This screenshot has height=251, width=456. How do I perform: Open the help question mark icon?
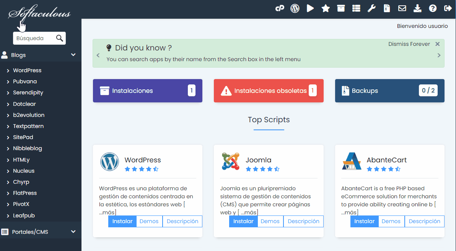click(x=433, y=8)
